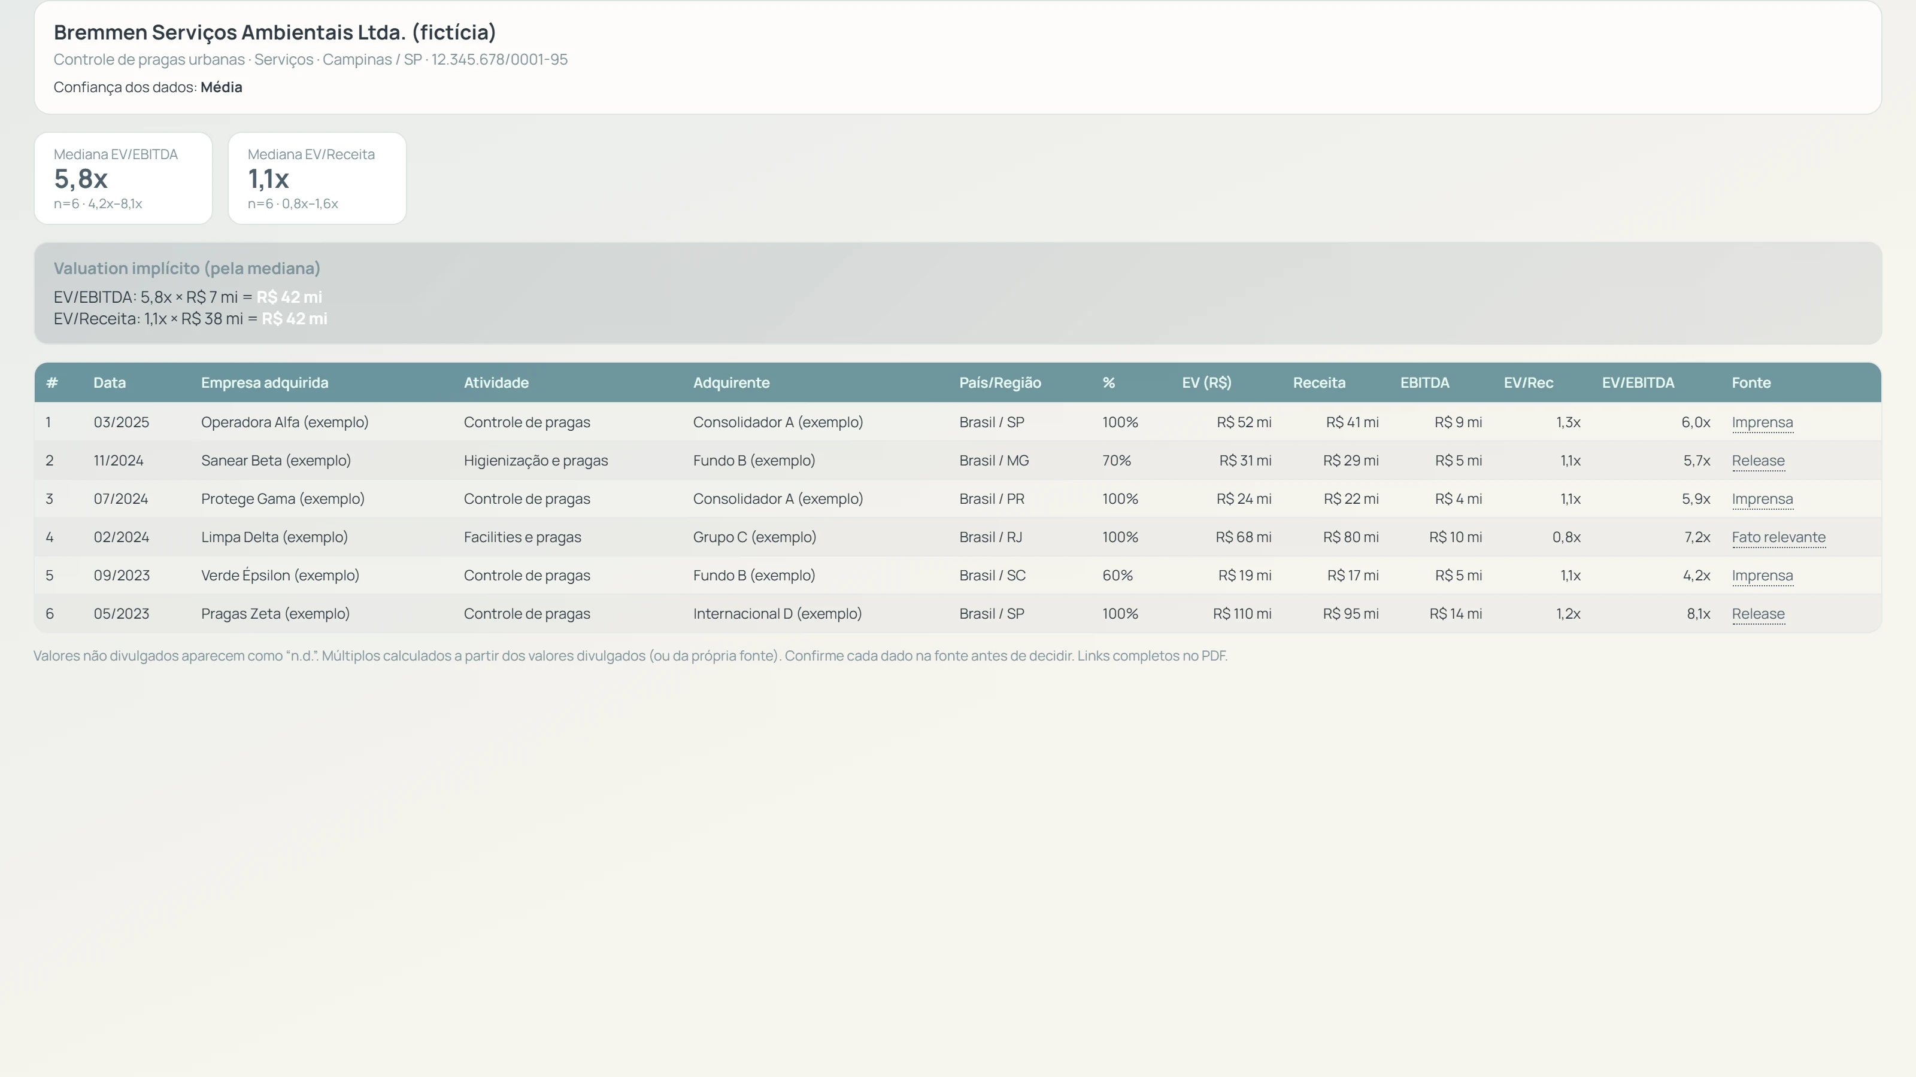This screenshot has width=1916, height=1077.
Task: Click the EBITDA column header
Action: [1424, 383]
